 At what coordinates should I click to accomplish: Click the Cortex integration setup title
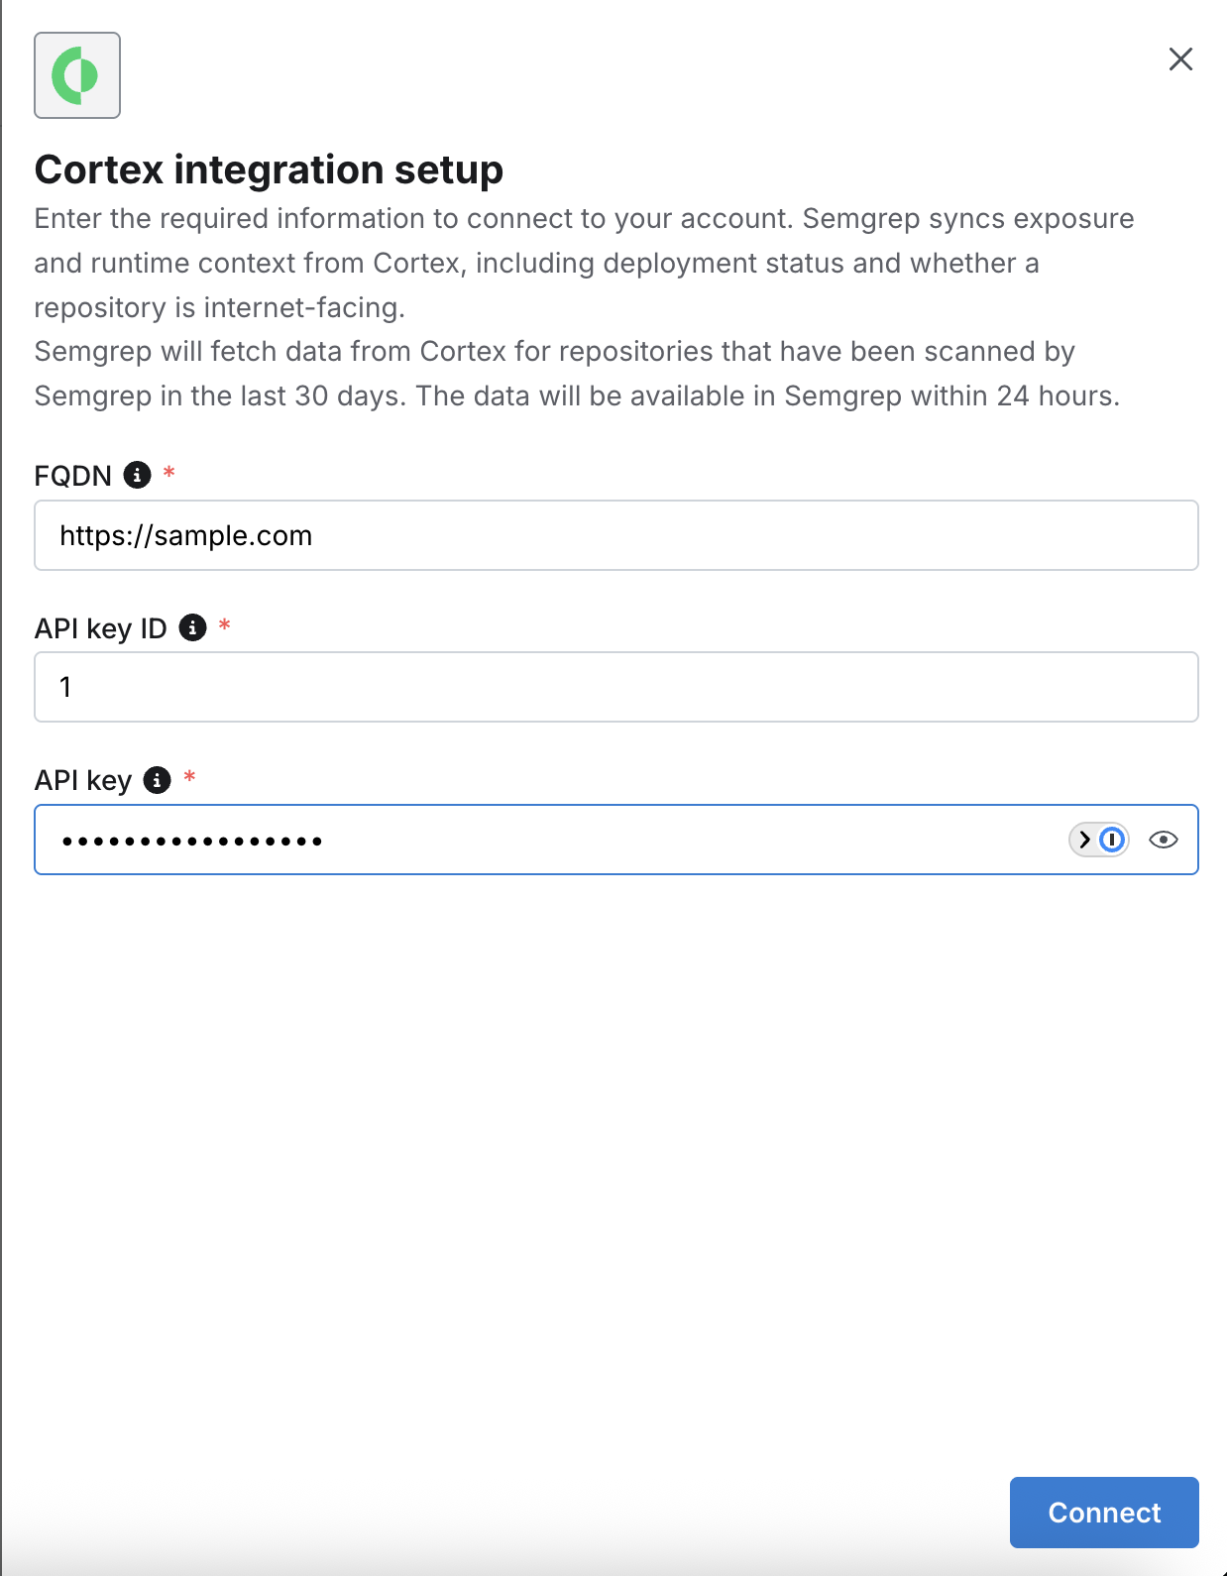point(269,169)
